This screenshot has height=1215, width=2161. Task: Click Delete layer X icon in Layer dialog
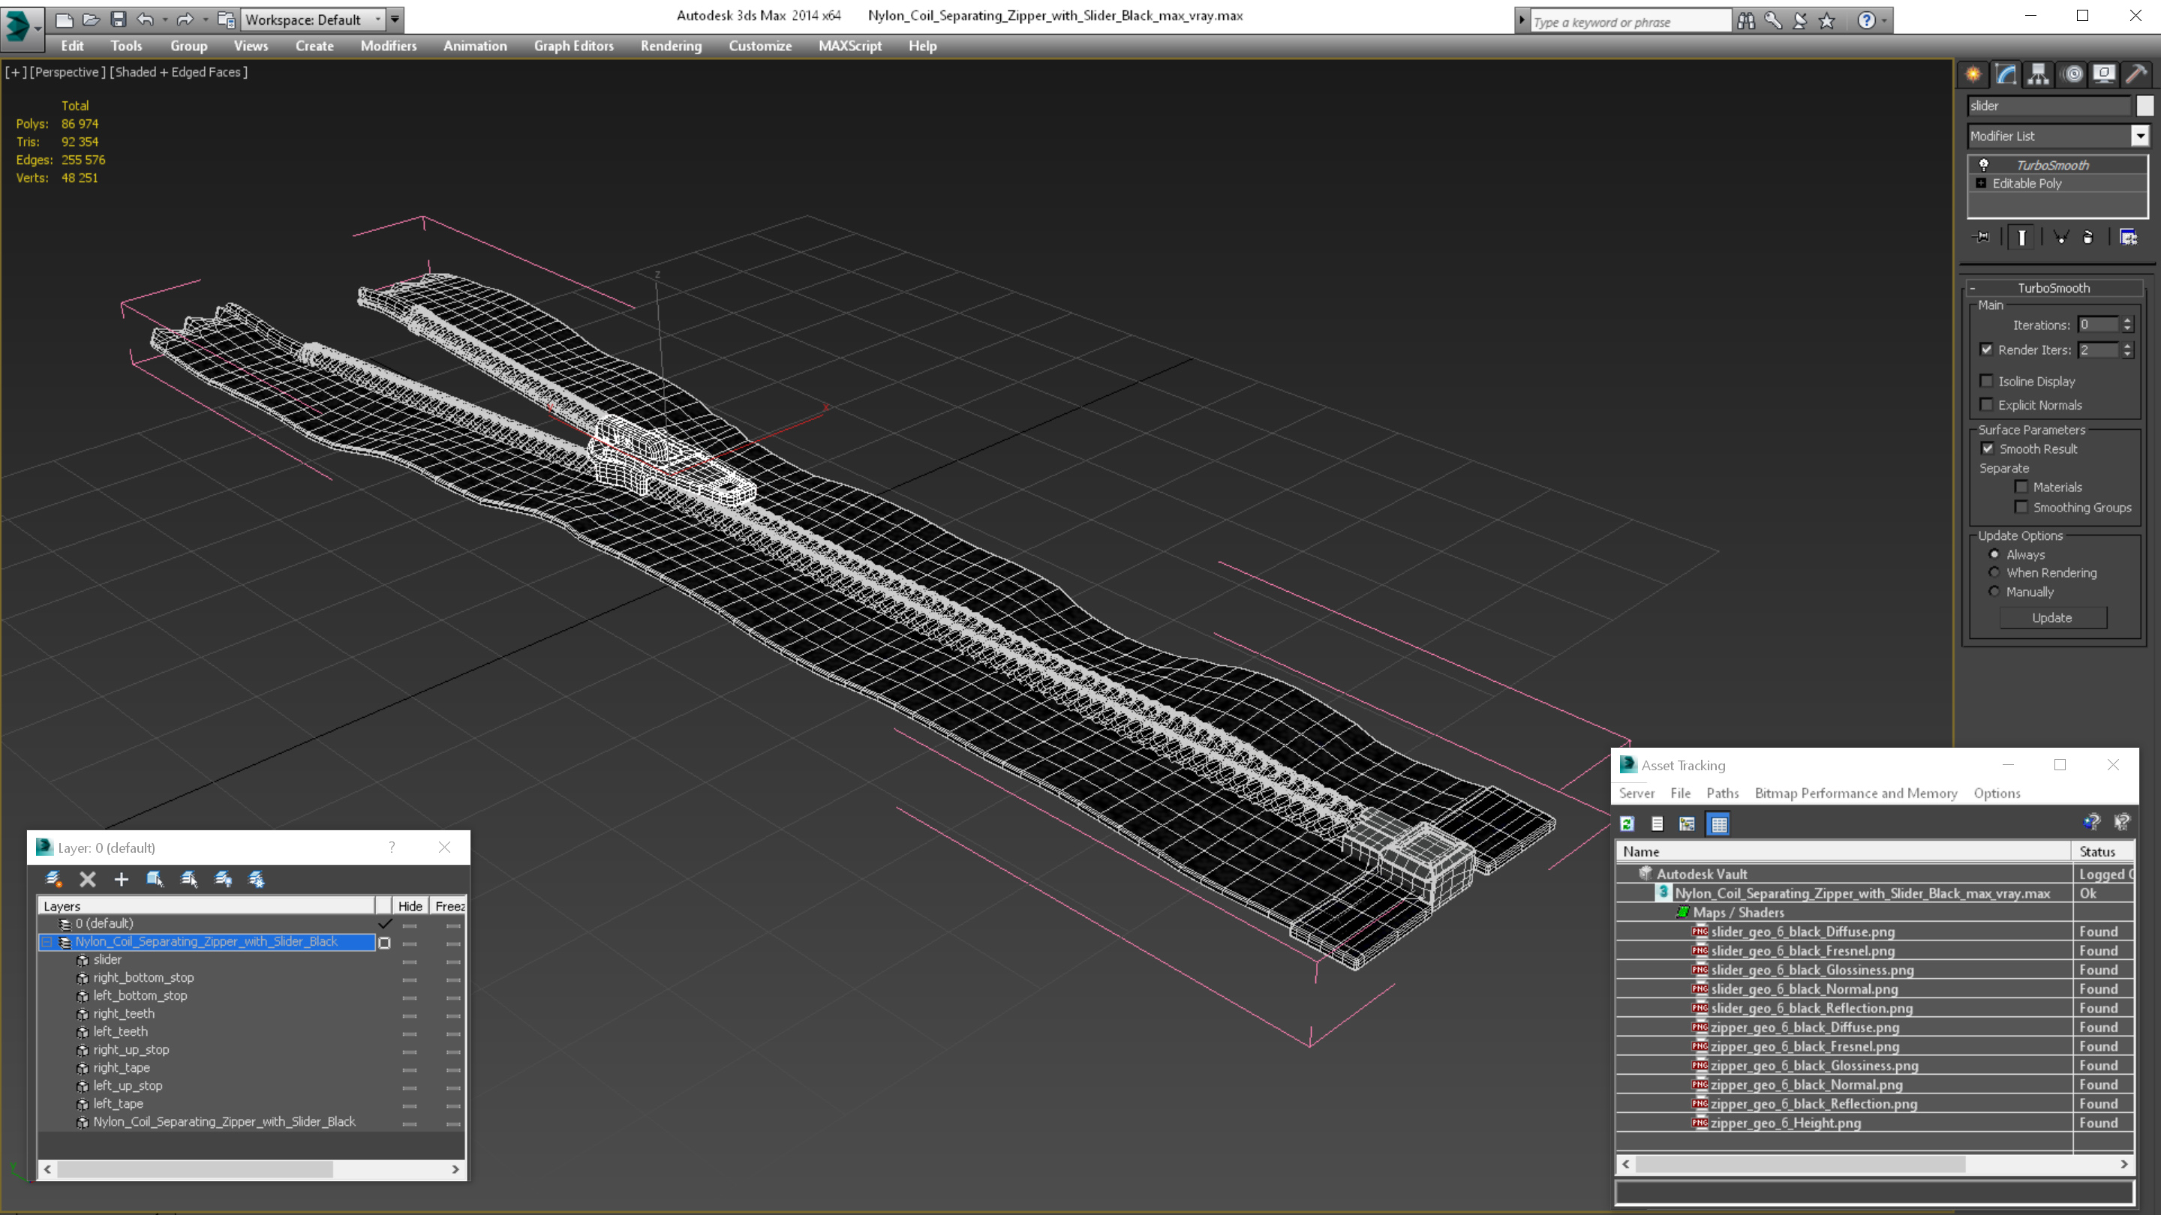point(87,879)
